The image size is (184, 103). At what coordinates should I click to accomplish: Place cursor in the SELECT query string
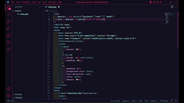coord(95,19)
